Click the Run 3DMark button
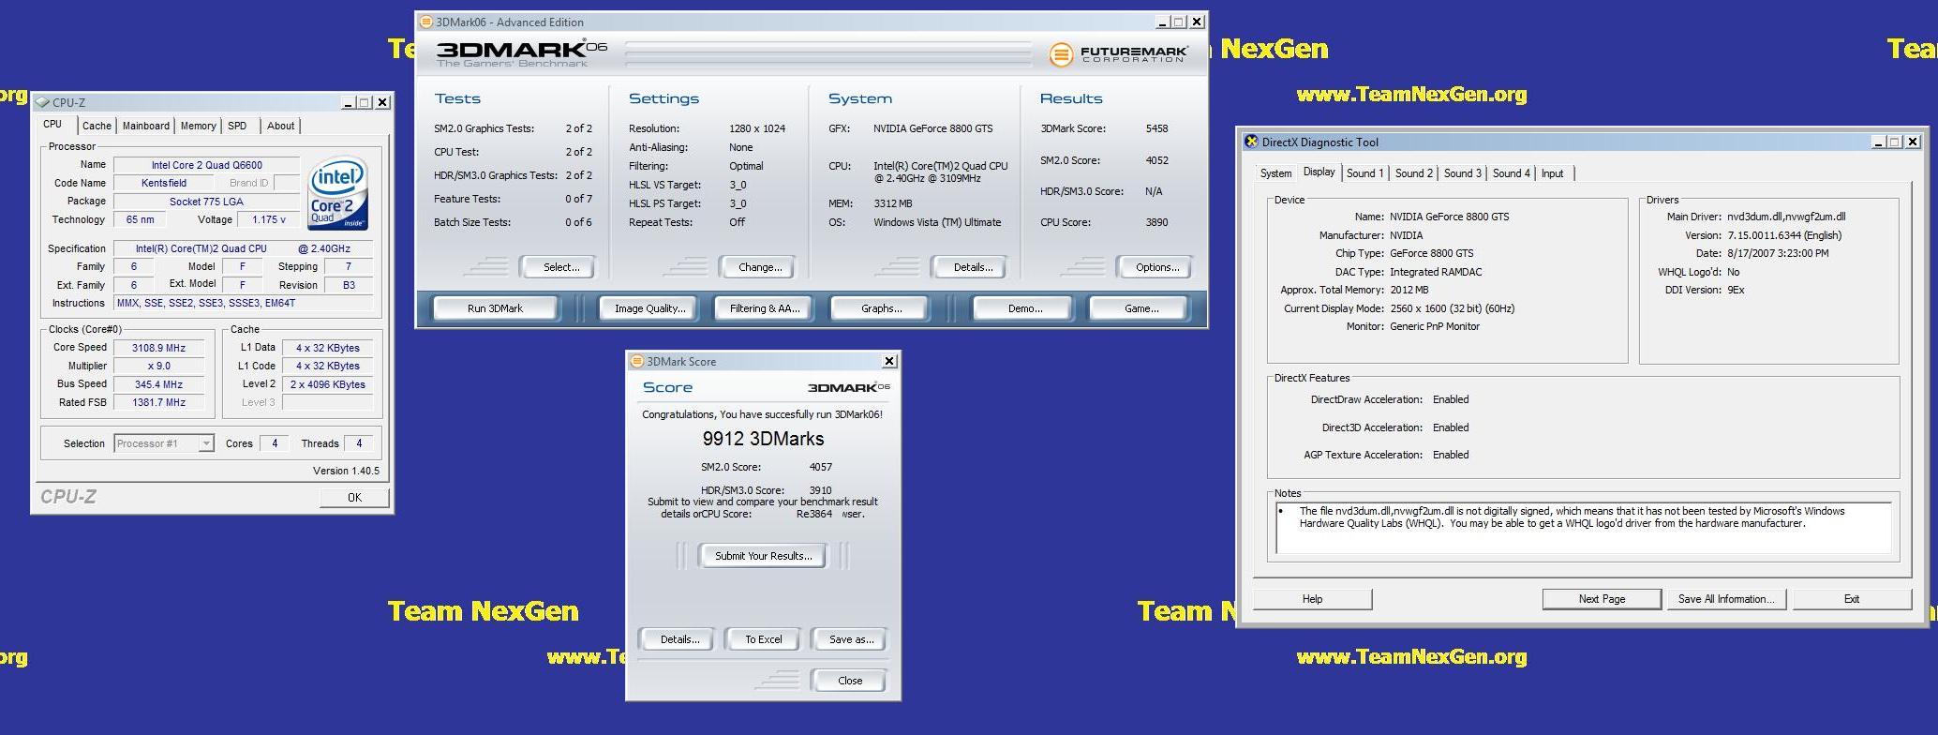This screenshot has height=735, width=1938. (495, 308)
